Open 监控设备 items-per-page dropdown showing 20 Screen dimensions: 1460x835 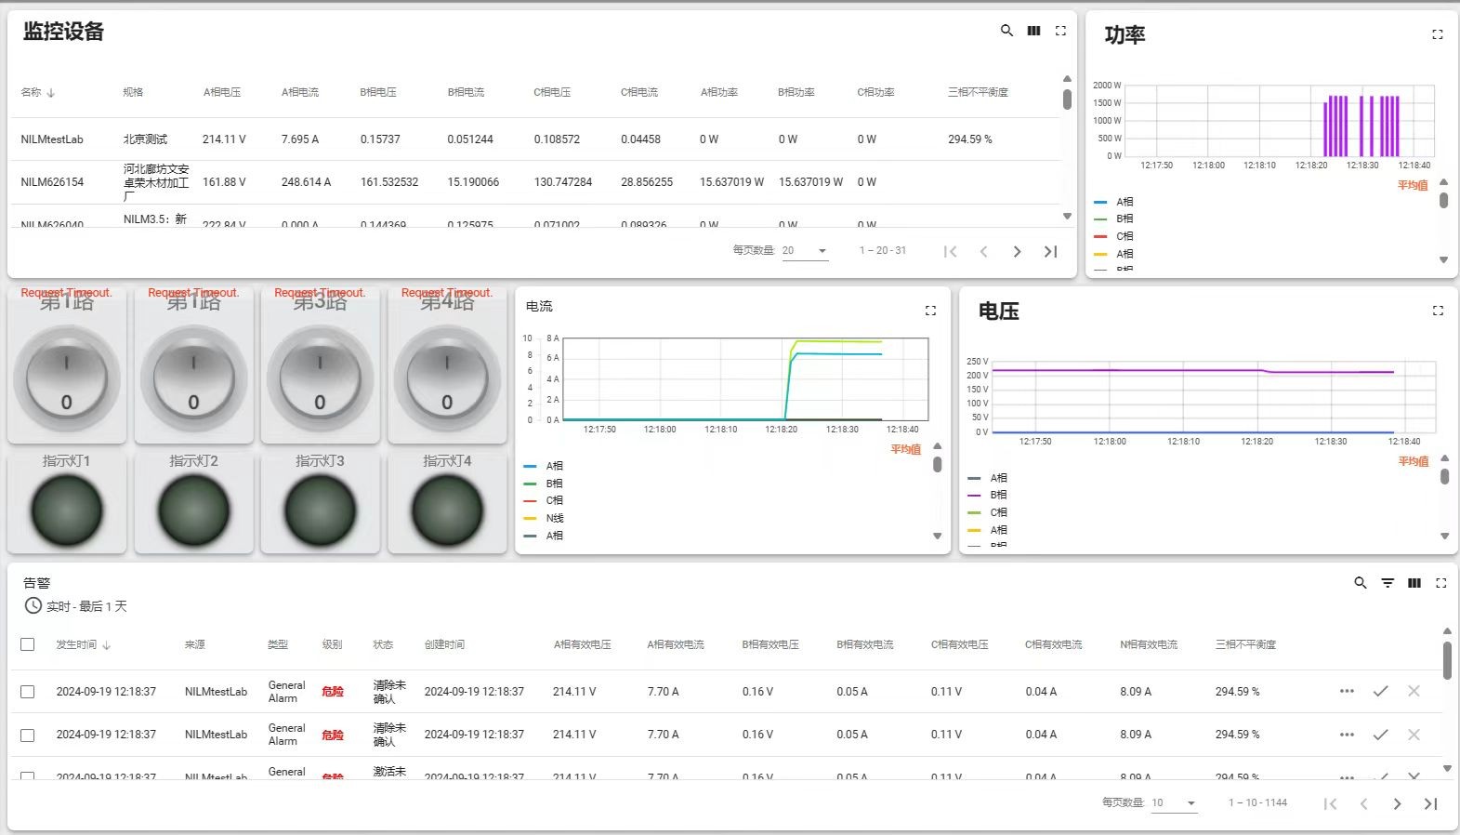[805, 251]
